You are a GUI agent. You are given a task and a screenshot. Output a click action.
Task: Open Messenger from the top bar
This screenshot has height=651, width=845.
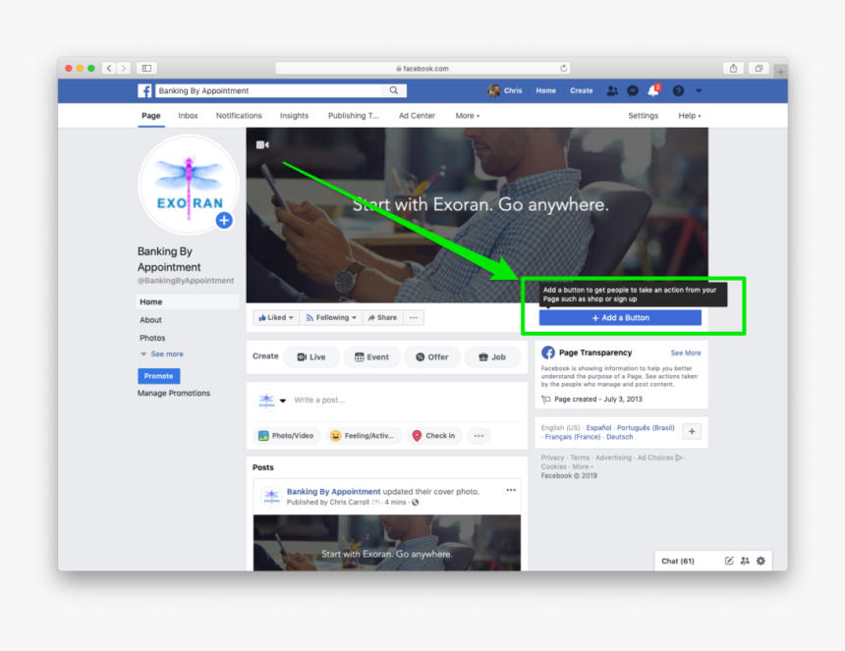click(632, 89)
